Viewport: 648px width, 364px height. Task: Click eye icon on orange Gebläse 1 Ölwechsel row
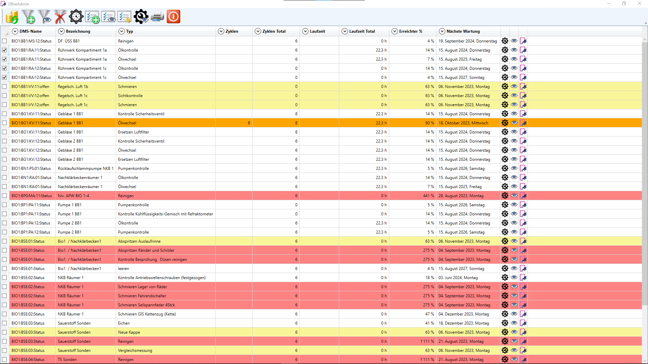click(514, 123)
